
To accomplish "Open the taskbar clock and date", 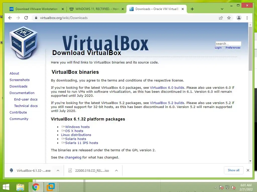I will pyautogui.click(x=246, y=187).
